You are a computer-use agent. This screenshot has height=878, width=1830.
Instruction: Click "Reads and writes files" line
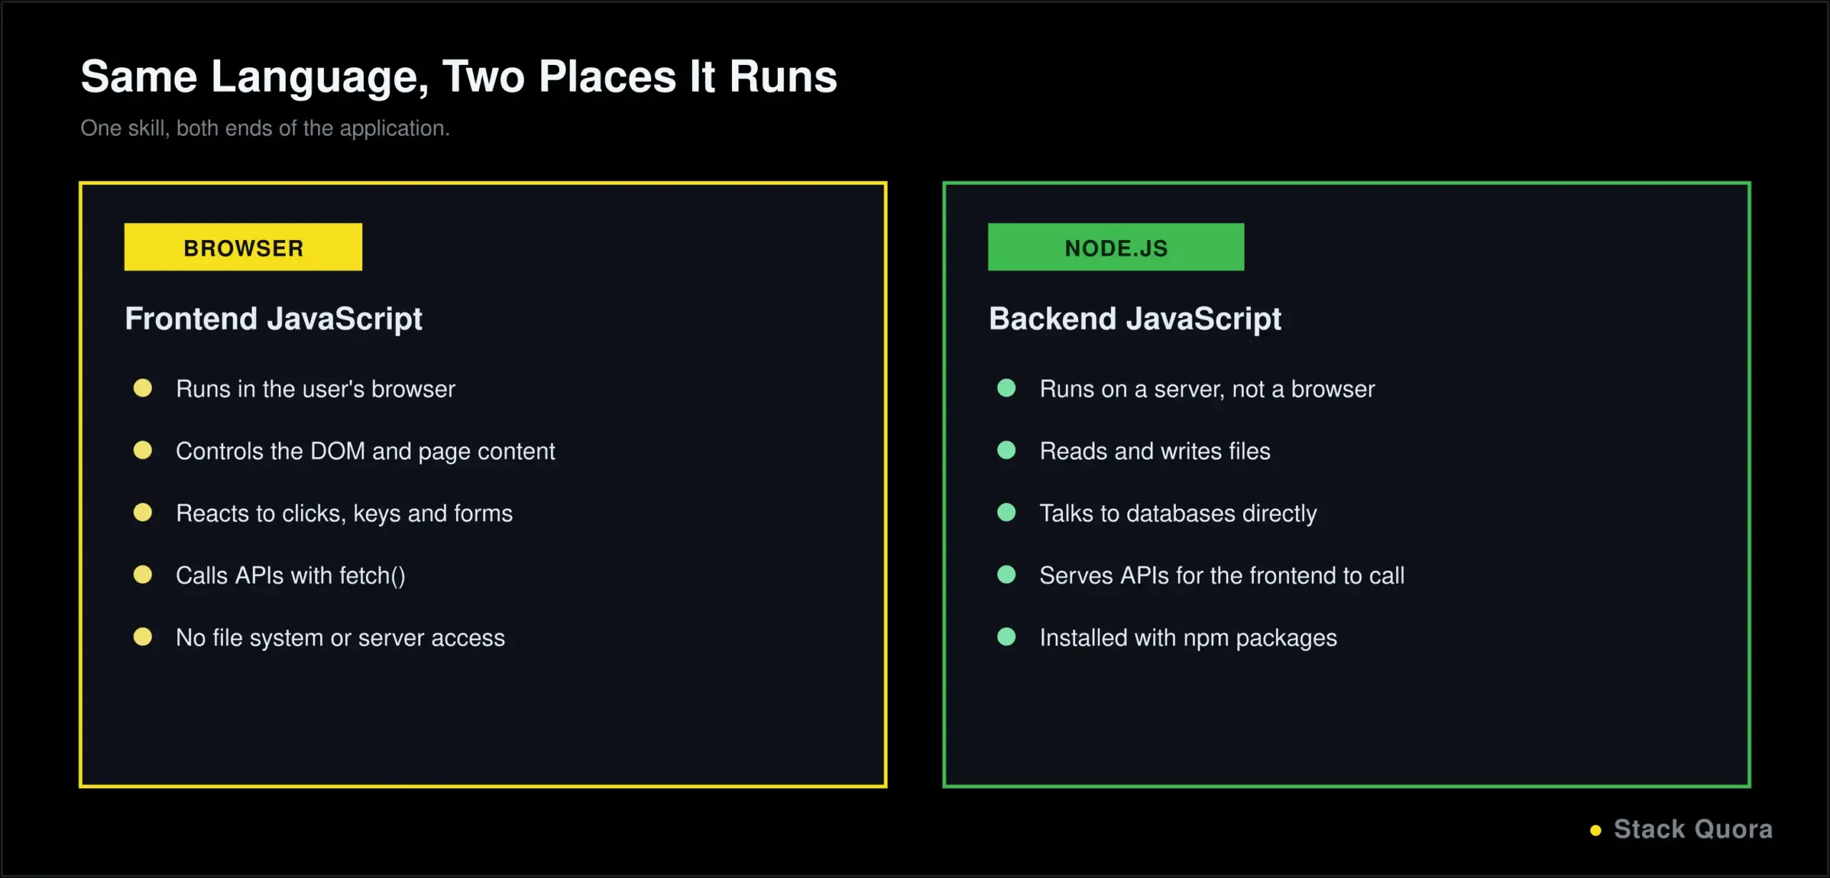(x=1155, y=452)
